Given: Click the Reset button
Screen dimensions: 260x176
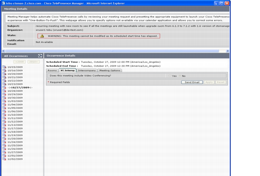Looking at the screenshot, I should coord(221,82).
